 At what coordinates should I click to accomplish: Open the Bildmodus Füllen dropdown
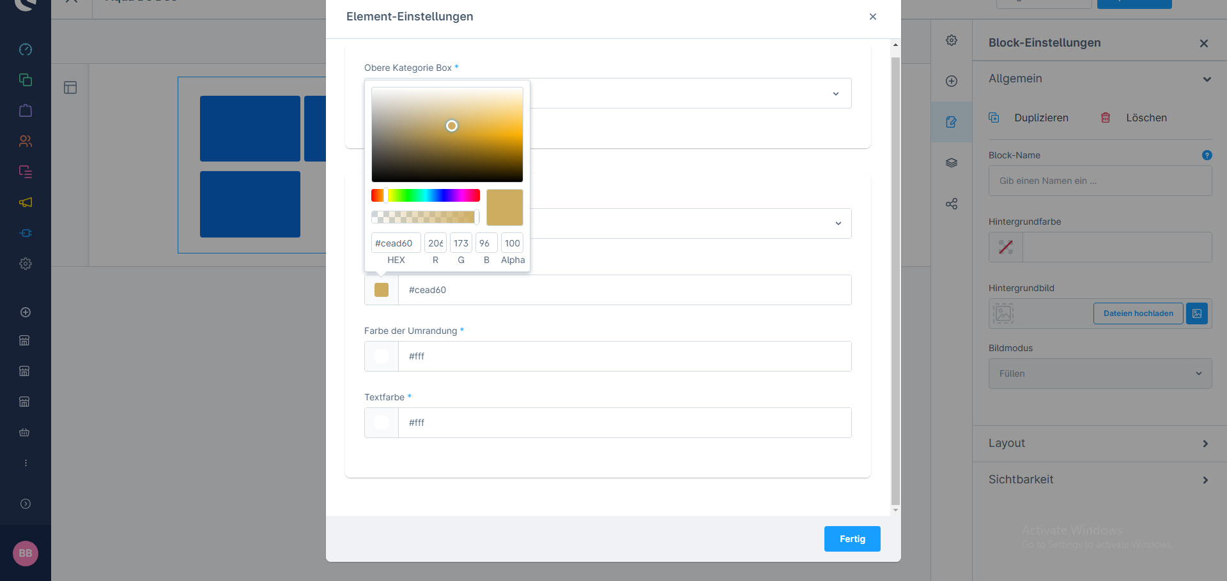1100,373
